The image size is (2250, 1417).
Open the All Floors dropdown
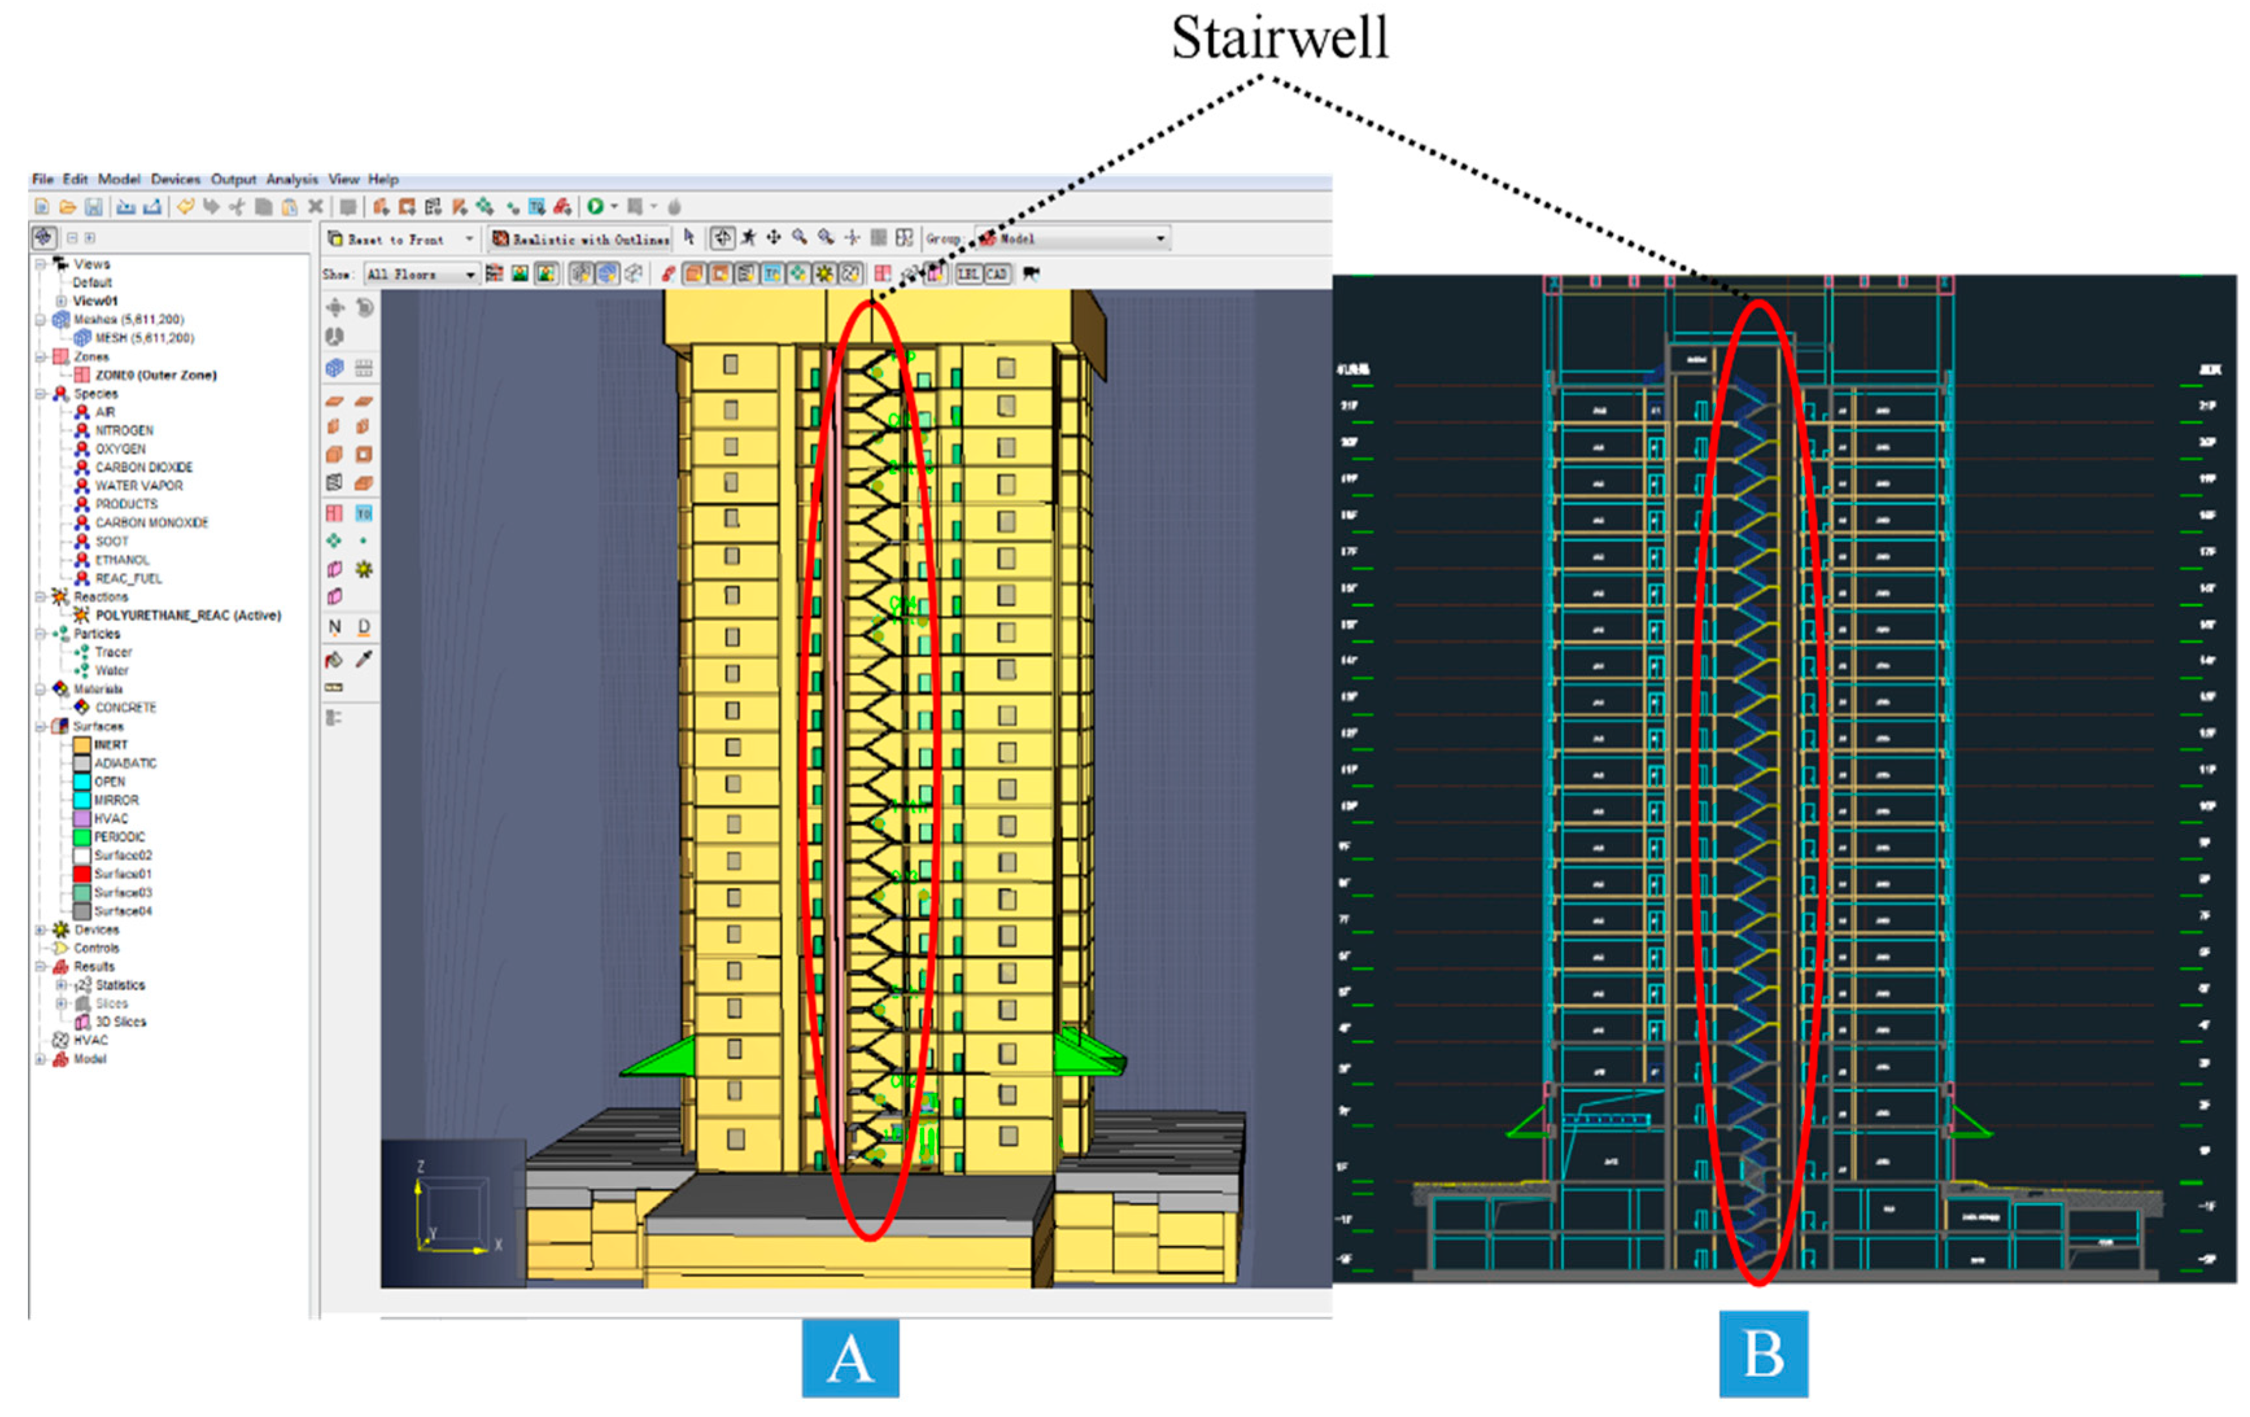coord(421,275)
